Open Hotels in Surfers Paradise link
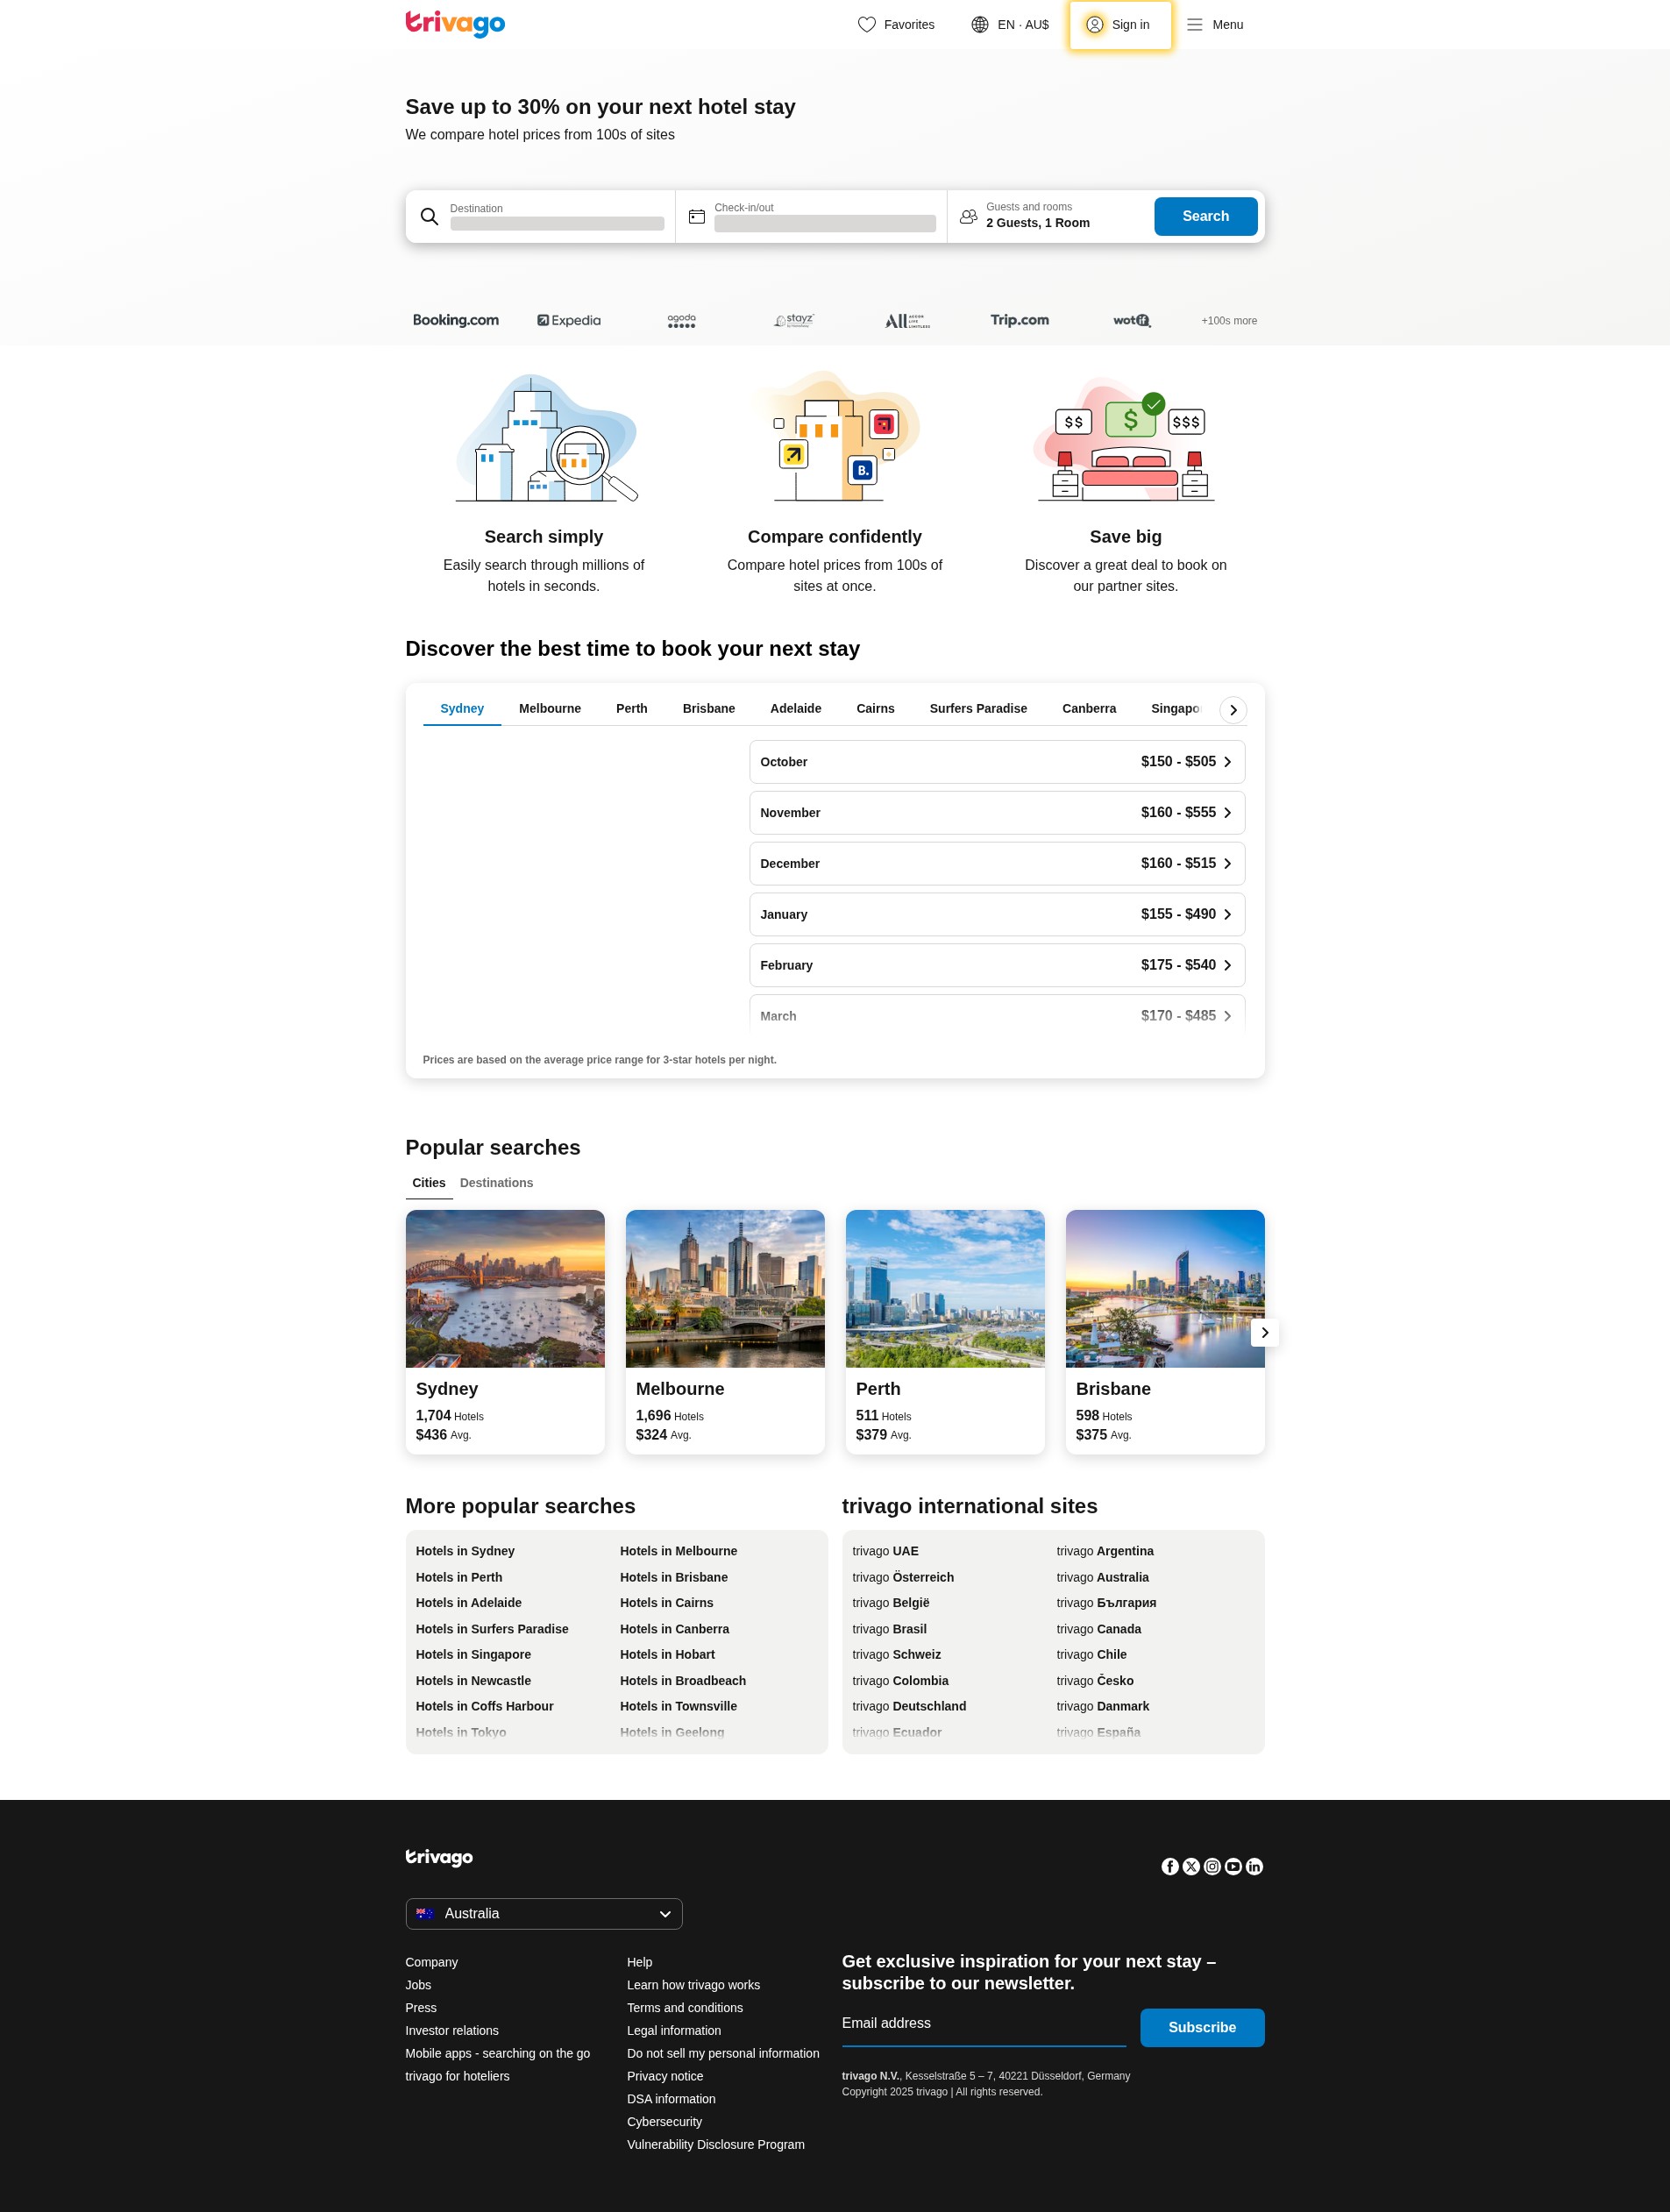This screenshot has width=1670, height=2212. [x=492, y=1629]
